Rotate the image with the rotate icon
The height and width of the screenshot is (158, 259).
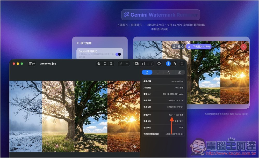point(143,64)
